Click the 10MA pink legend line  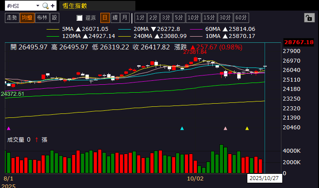[x=196, y=37]
